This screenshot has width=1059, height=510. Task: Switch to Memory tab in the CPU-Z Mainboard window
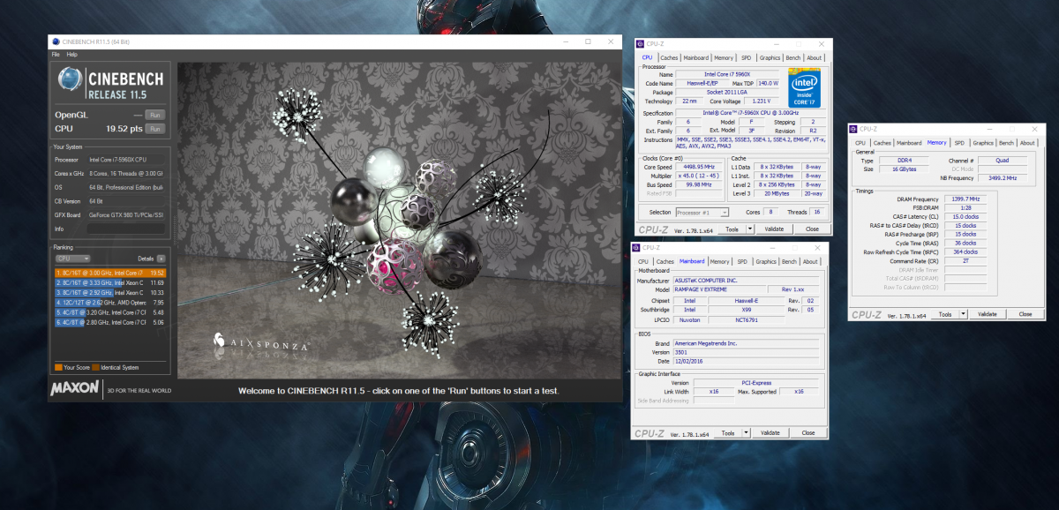click(719, 262)
